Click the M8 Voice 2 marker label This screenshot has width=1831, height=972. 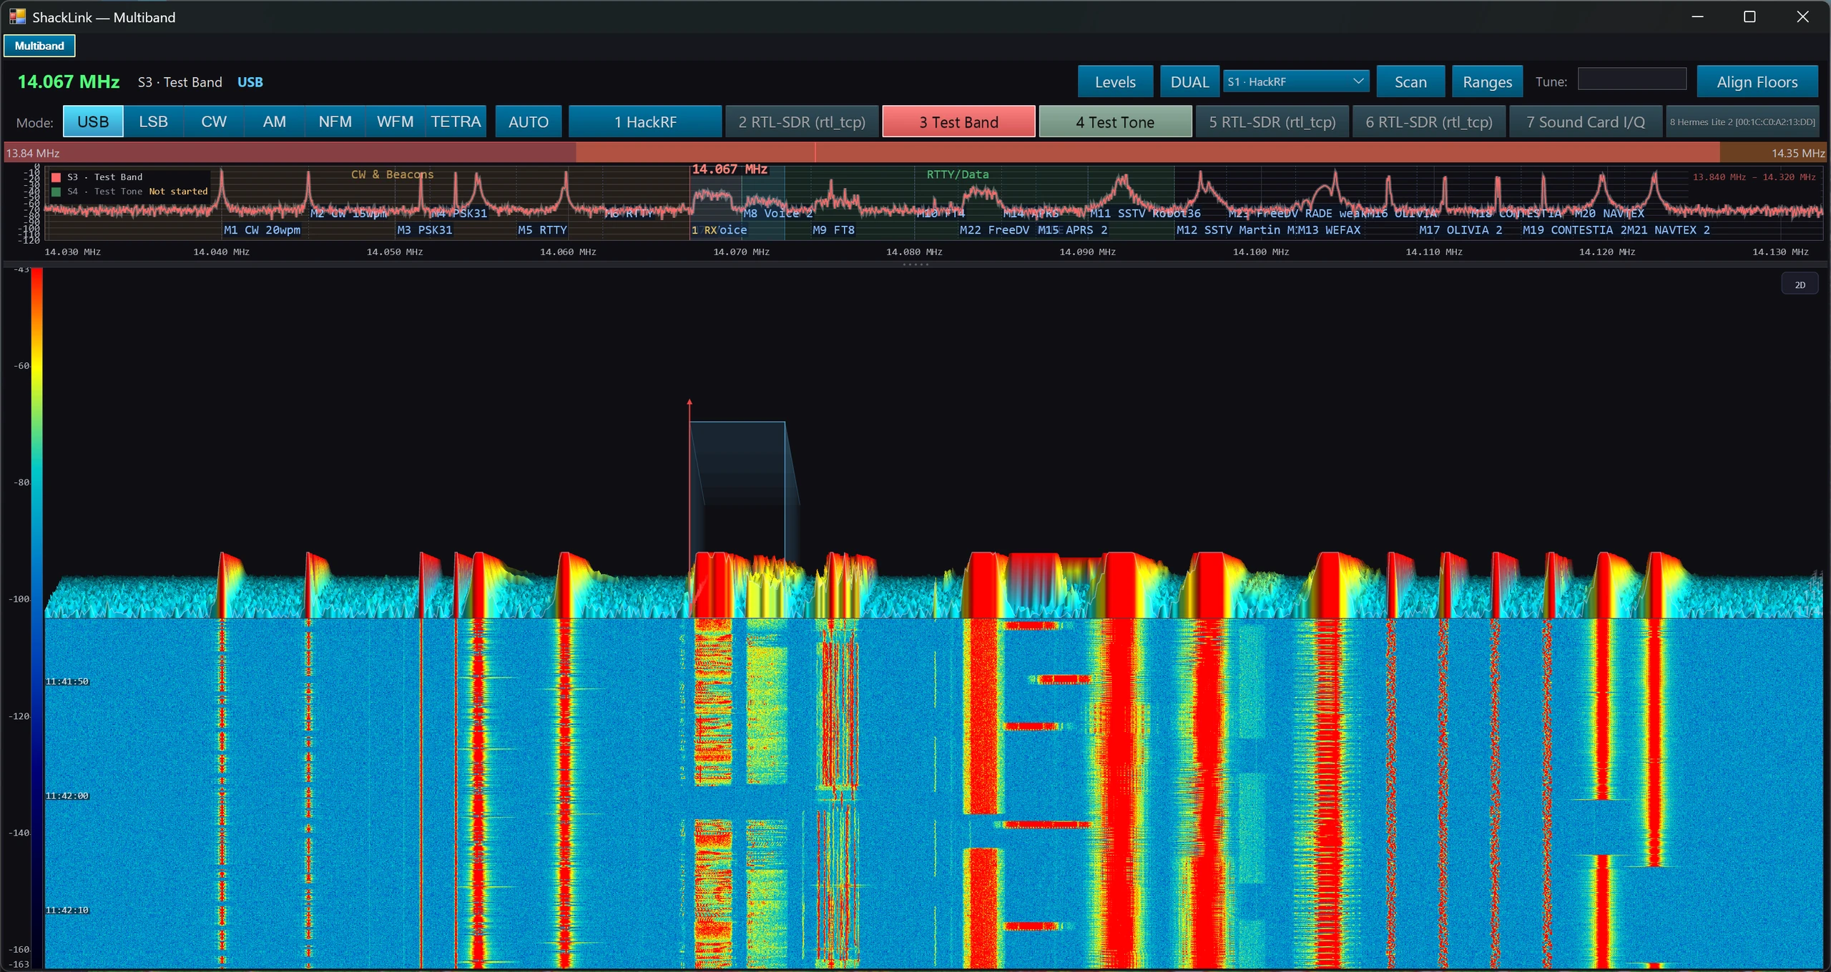click(x=777, y=214)
